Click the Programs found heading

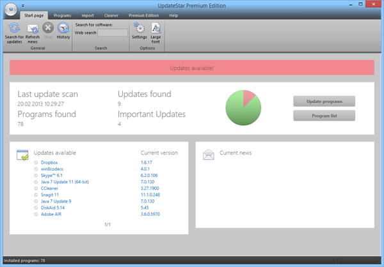(x=47, y=114)
